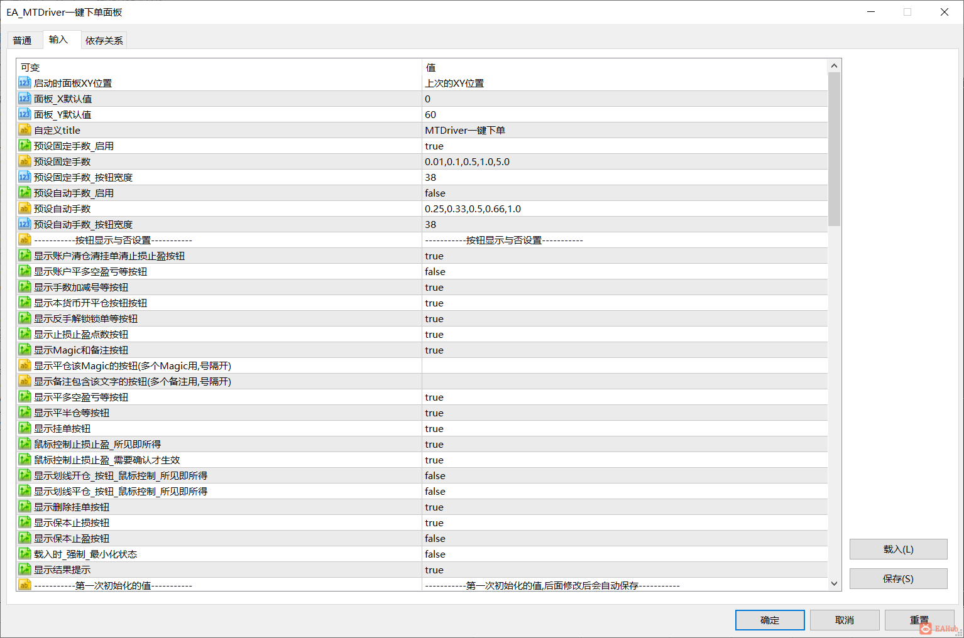The height and width of the screenshot is (638, 964).
Task: Click the integer icon beside 预设自动手数_按钮宽度
Action: tap(25, 224)
